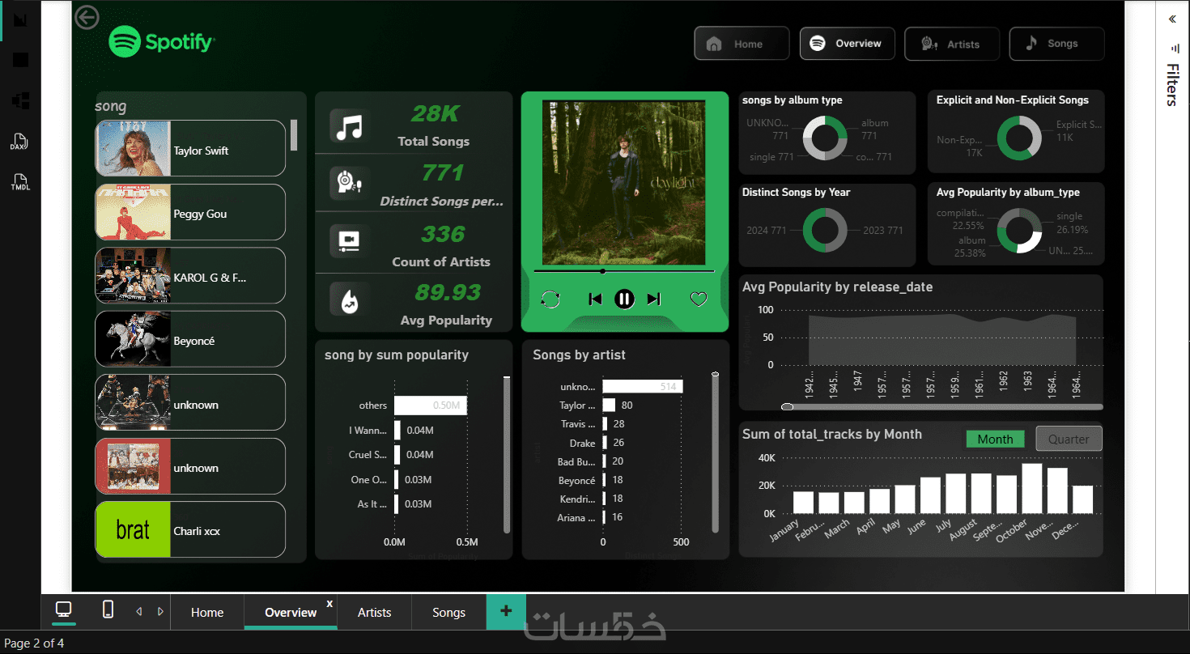This screenshot has width=1190, height=654.
Task: Like the song with heart icon
Action: pos(699,299)
